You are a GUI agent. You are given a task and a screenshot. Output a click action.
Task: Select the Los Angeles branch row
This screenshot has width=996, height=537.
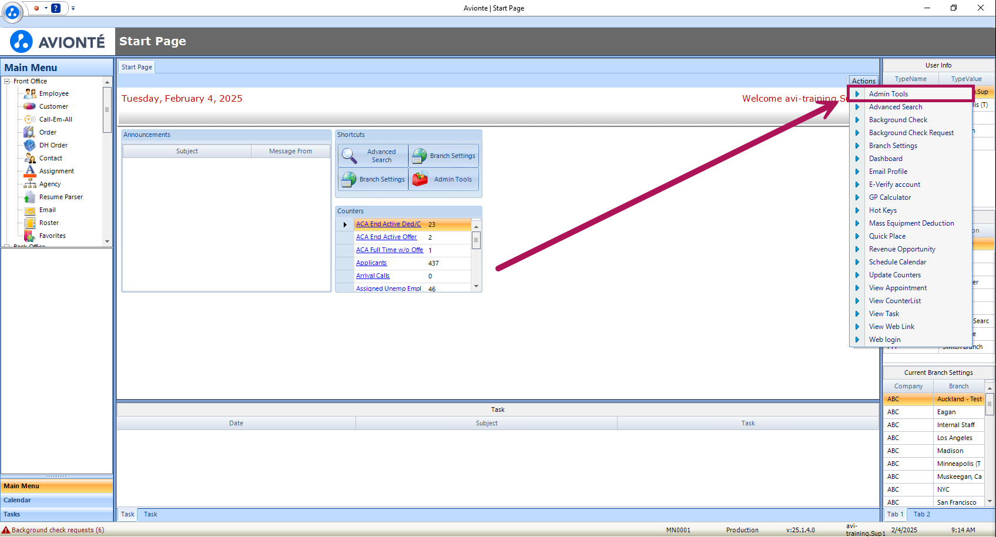[x=934, y=438]
